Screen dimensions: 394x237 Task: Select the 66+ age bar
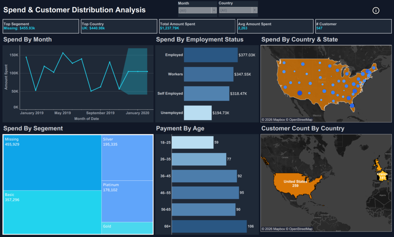[209, 226]
